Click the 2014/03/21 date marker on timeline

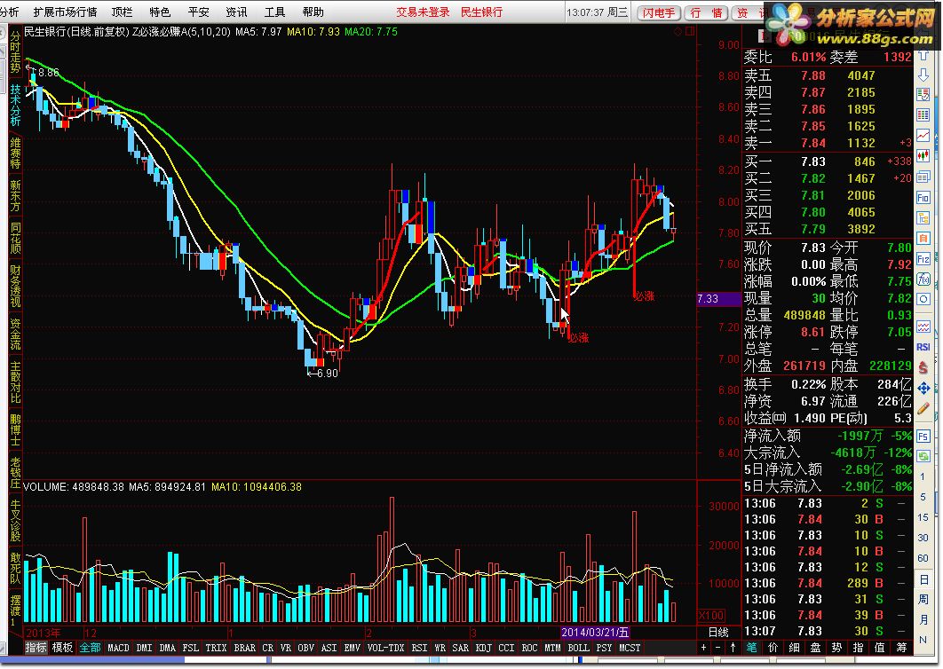(x=595, y=632)
